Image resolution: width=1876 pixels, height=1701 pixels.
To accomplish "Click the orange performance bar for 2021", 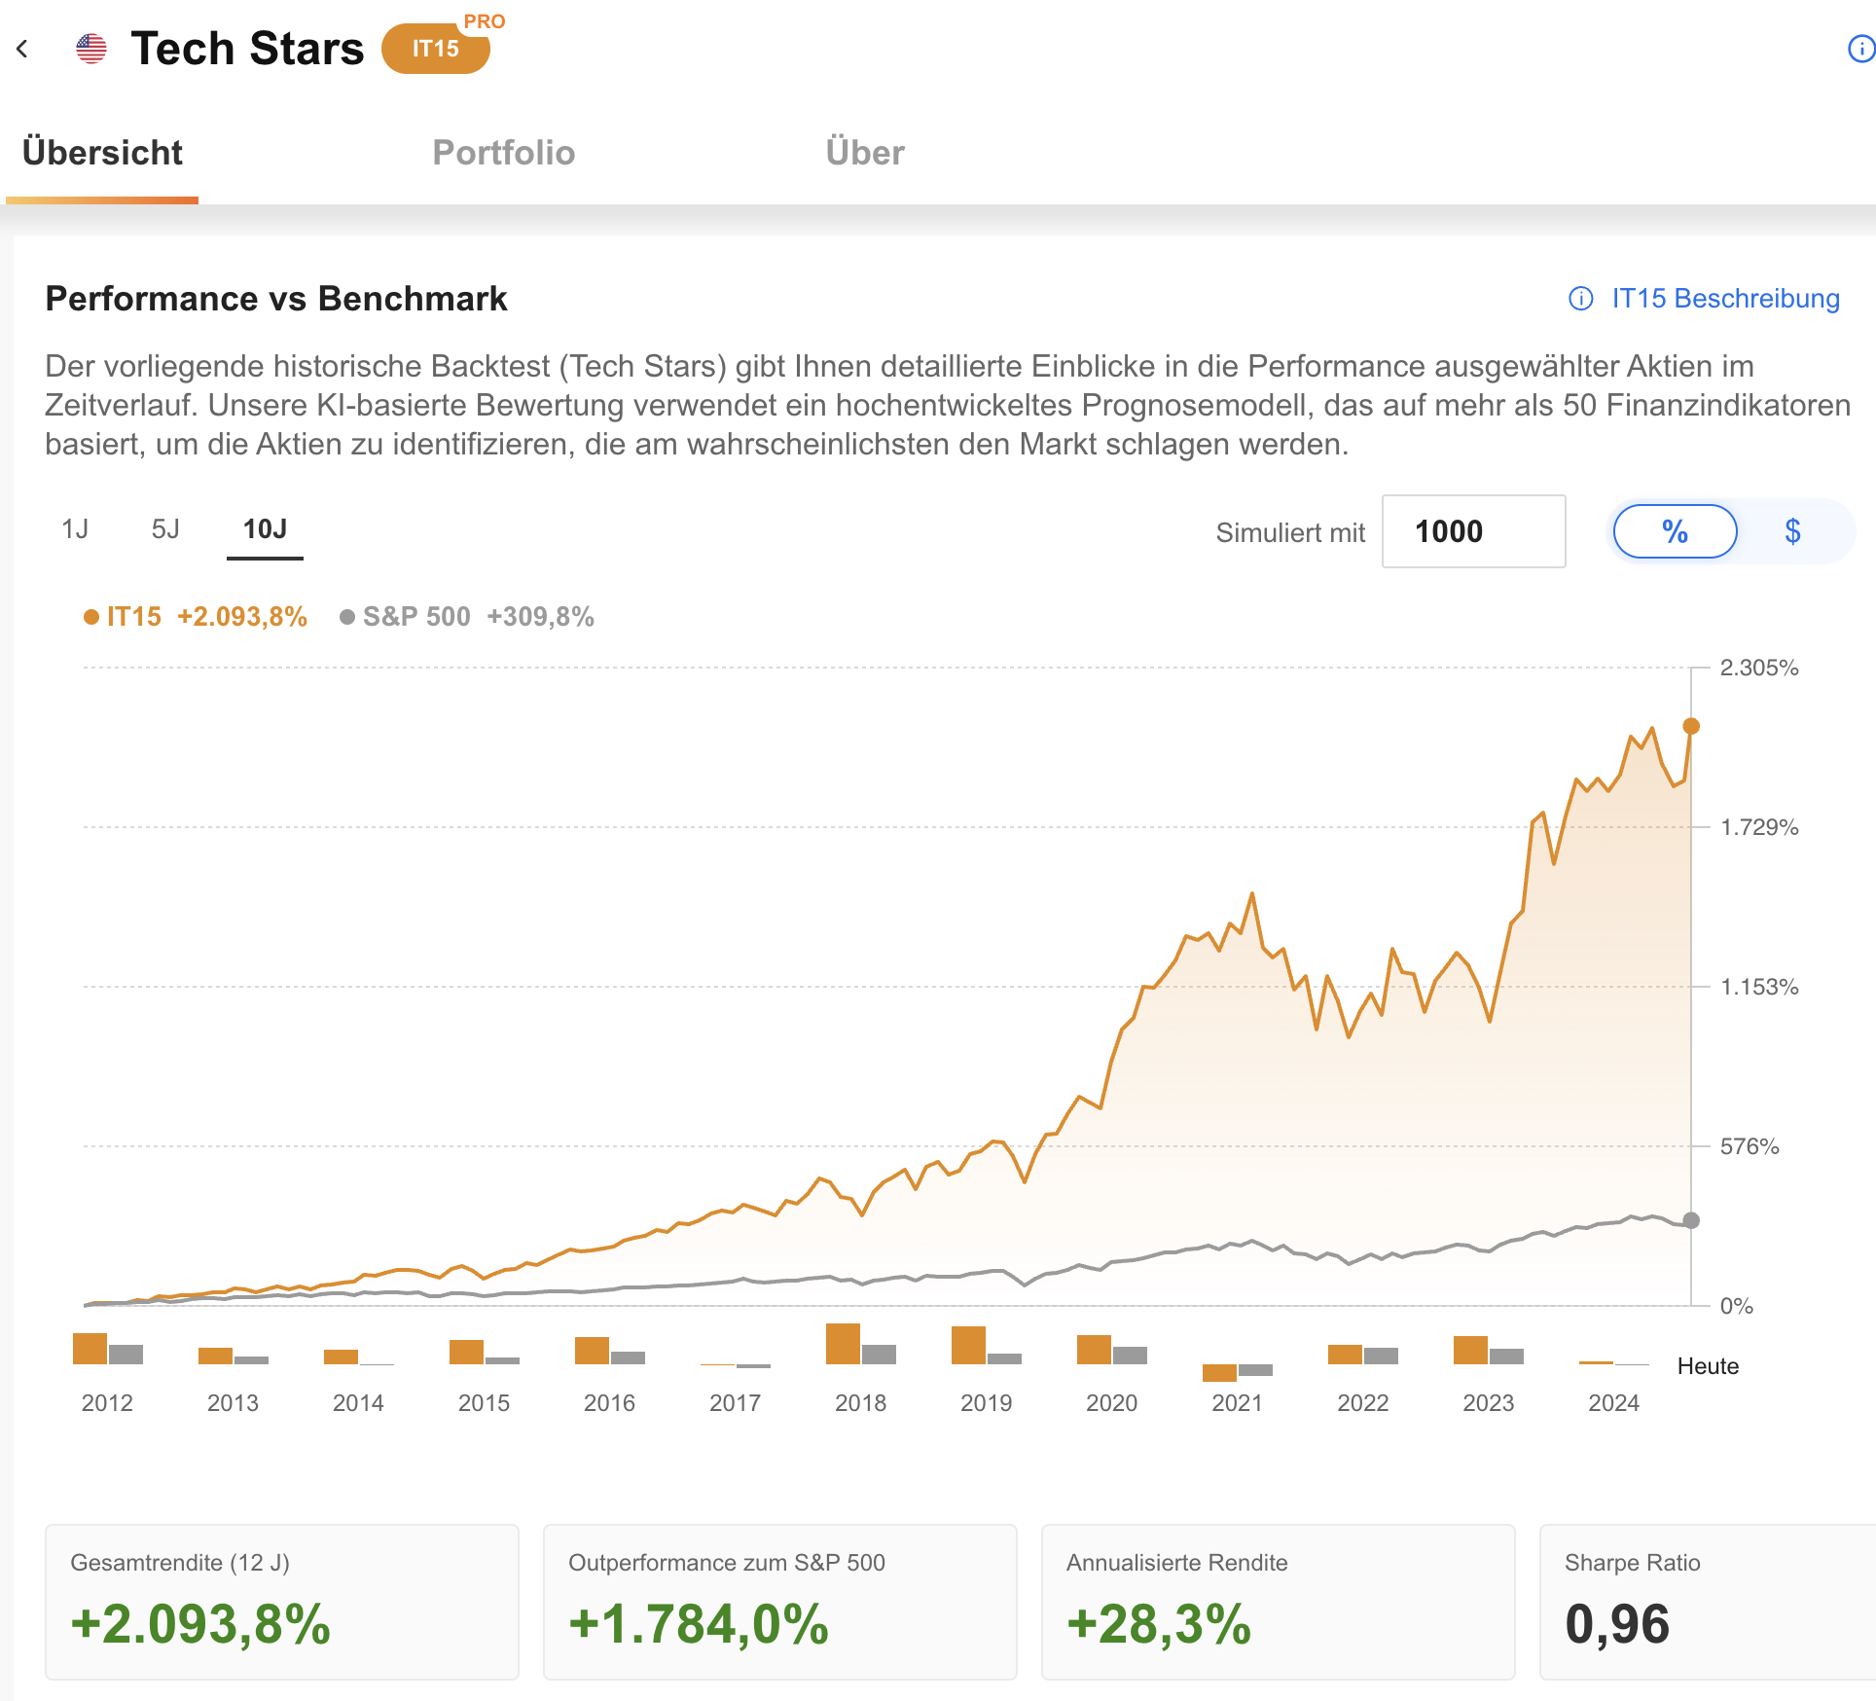I will point(1219,1372).
